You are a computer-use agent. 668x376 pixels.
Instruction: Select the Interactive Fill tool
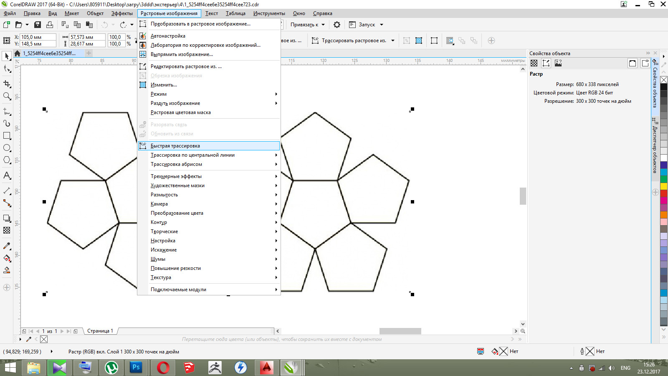[7, 258]
